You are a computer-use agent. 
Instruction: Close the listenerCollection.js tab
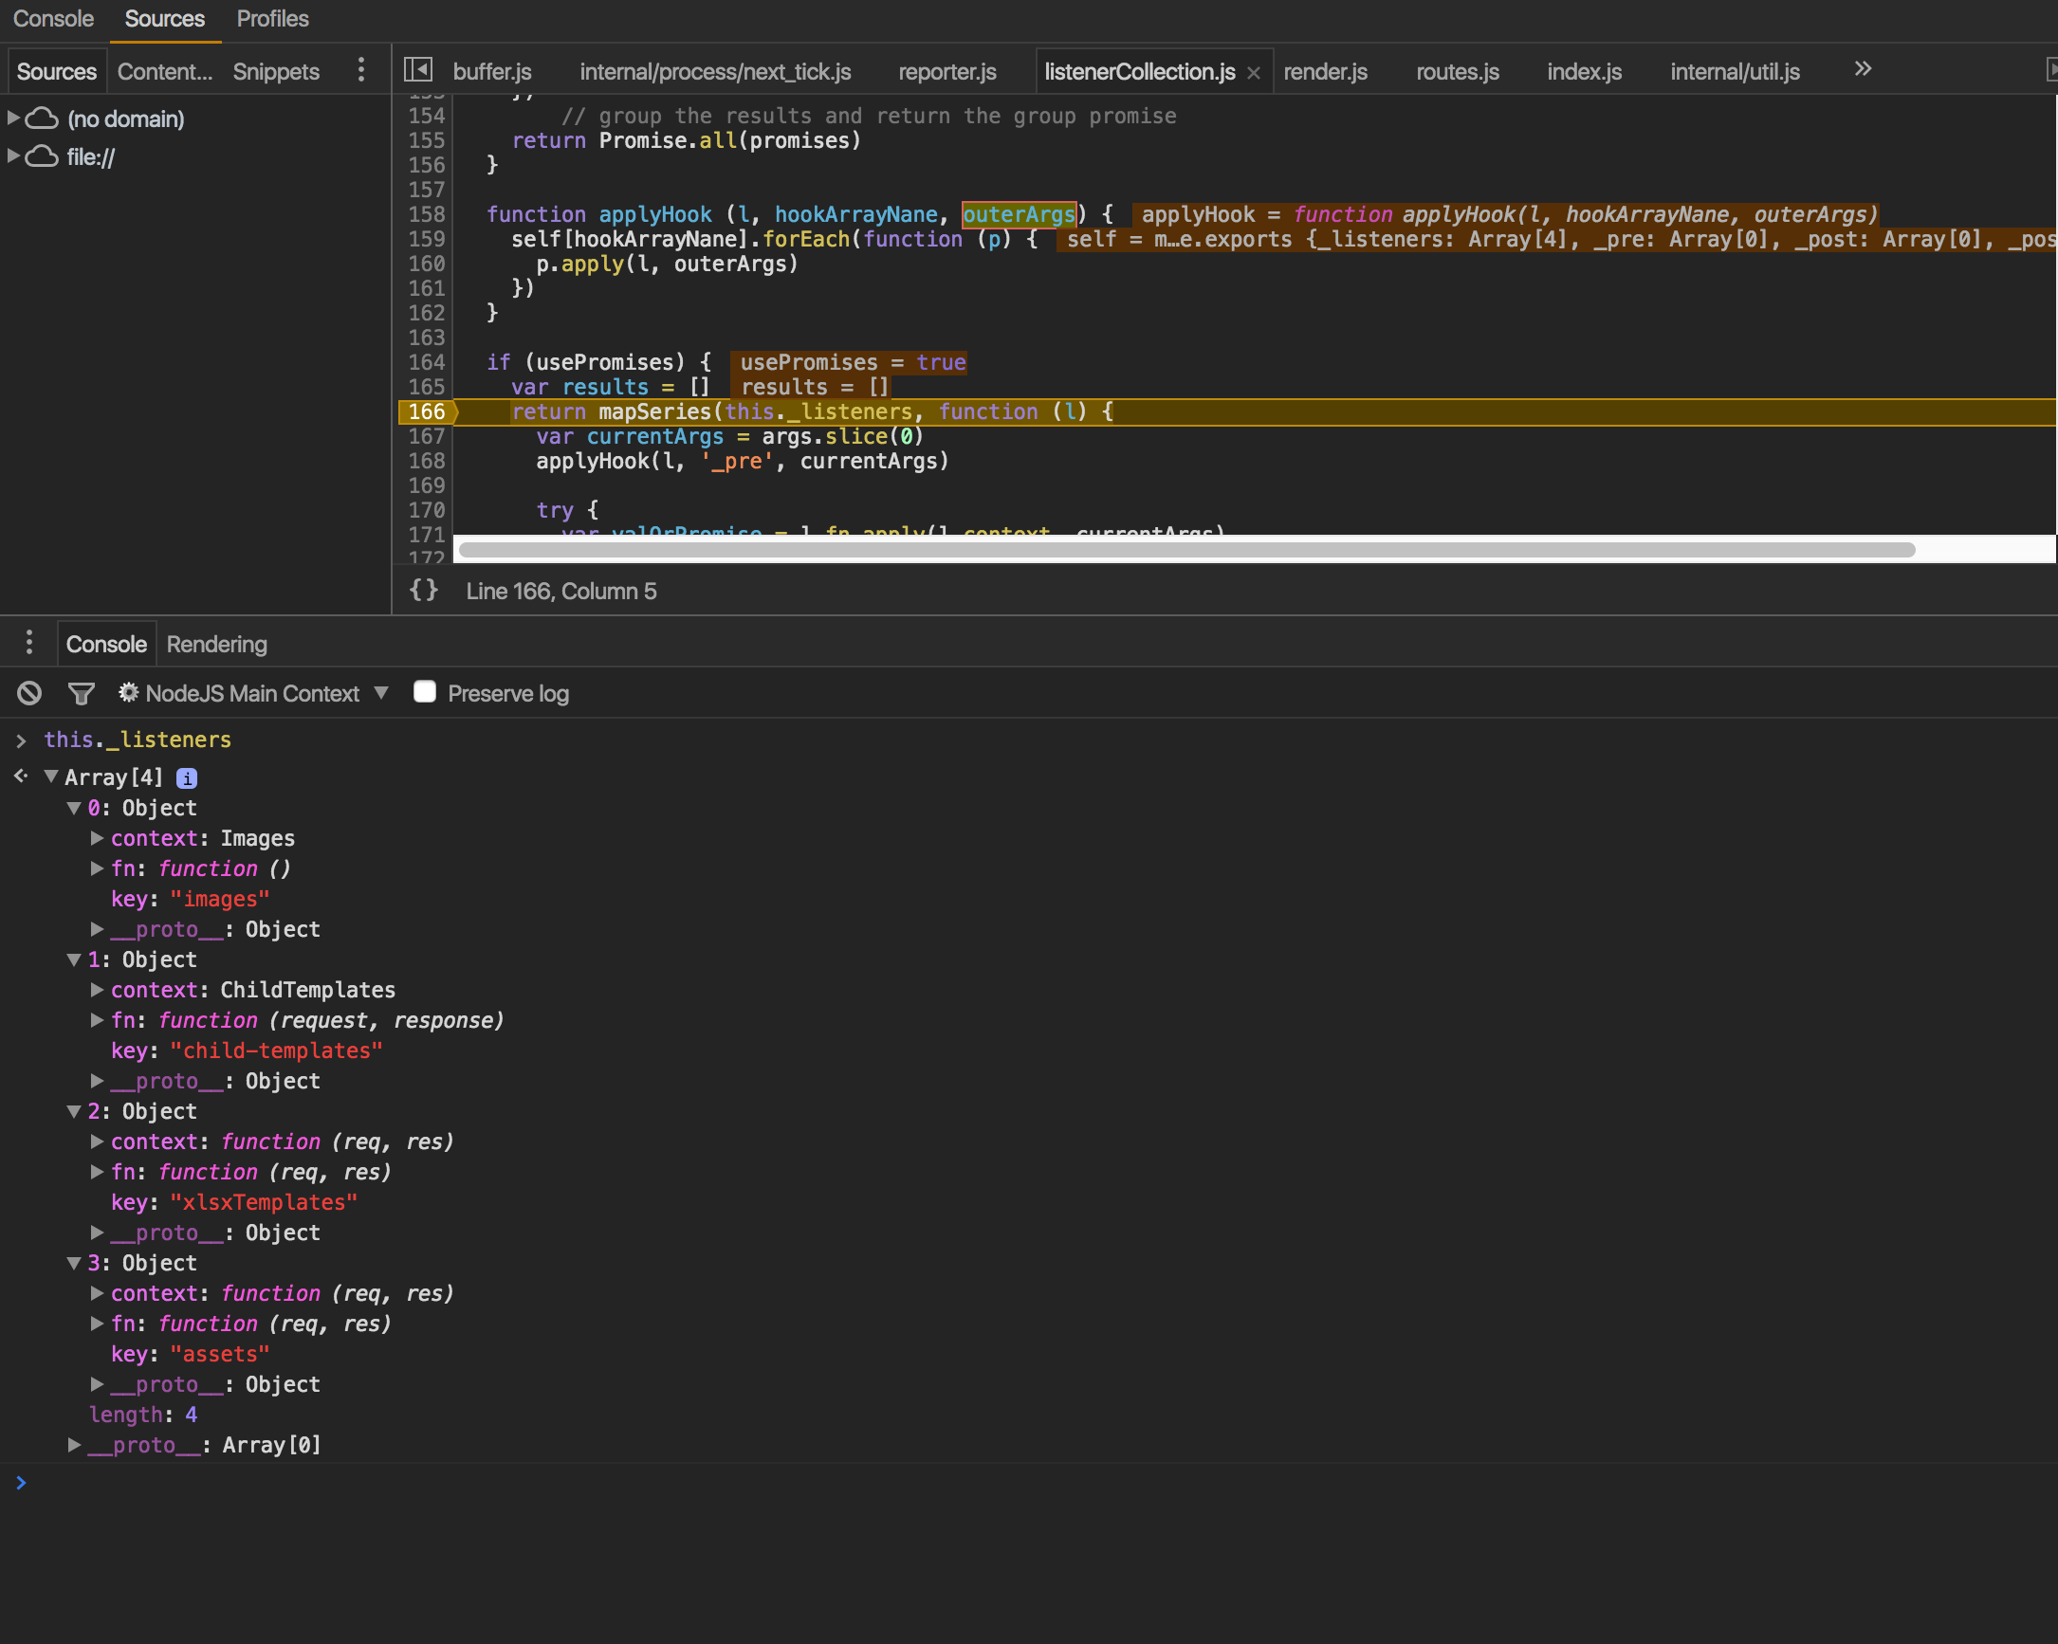coord(1254,70)
